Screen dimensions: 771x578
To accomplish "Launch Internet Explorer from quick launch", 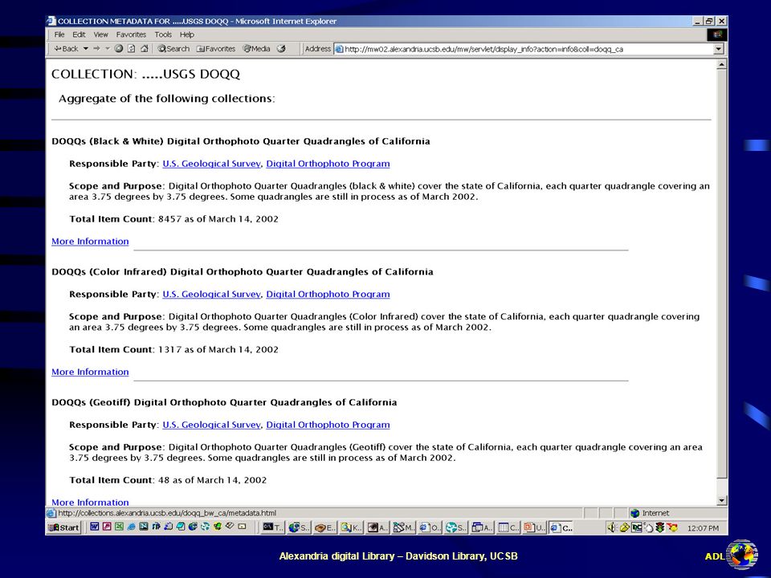I will 131,527.
